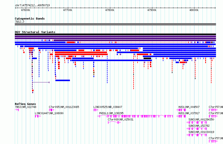
Task: Open the LINC00525|NR_038407 gene label
Action: pyautogui.click(x=108, y=107)
